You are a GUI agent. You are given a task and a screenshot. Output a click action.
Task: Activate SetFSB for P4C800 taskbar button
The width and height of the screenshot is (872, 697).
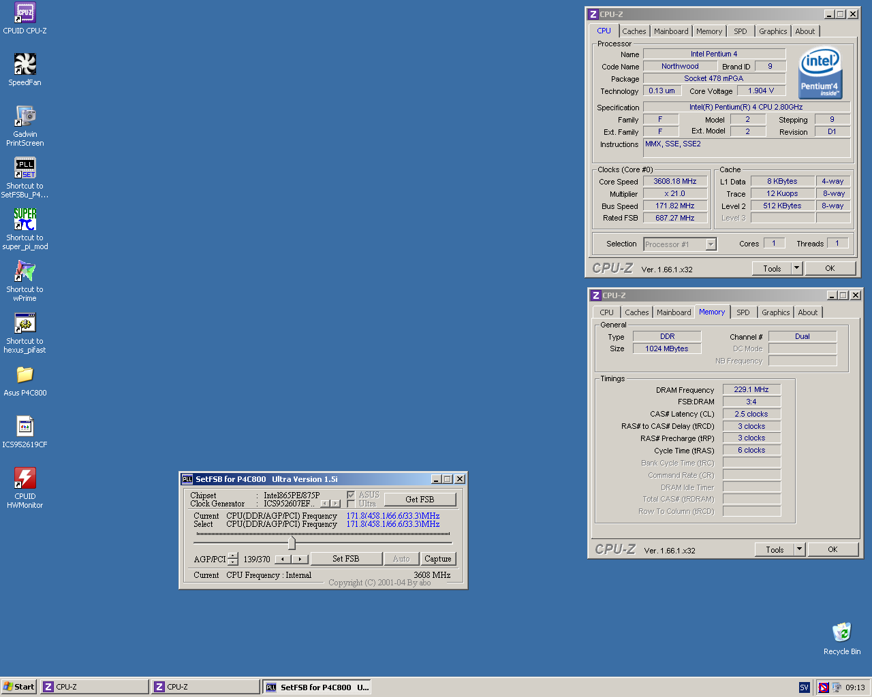tap(317, 687)
